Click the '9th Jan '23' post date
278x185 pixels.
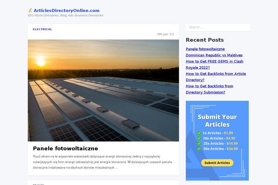pyautogui.click(x=165, y=34)
